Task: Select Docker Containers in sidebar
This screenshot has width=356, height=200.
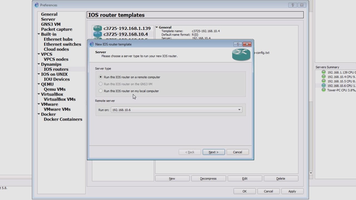Action: [63, 119]
